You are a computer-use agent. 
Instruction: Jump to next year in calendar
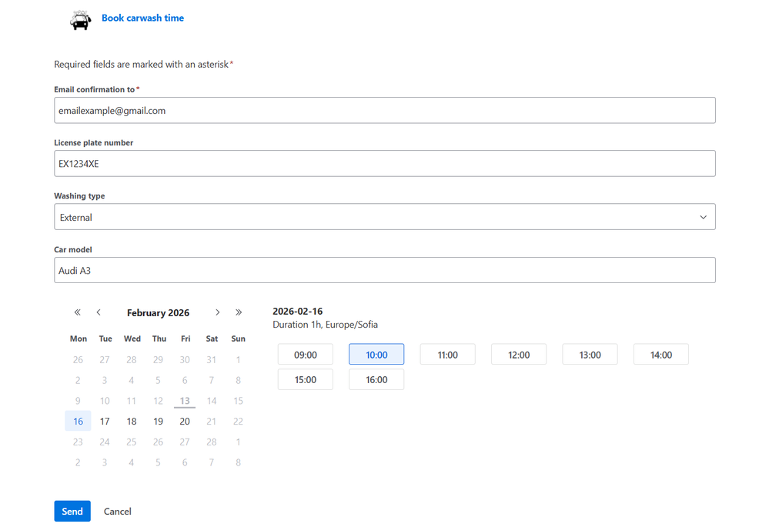239,312
